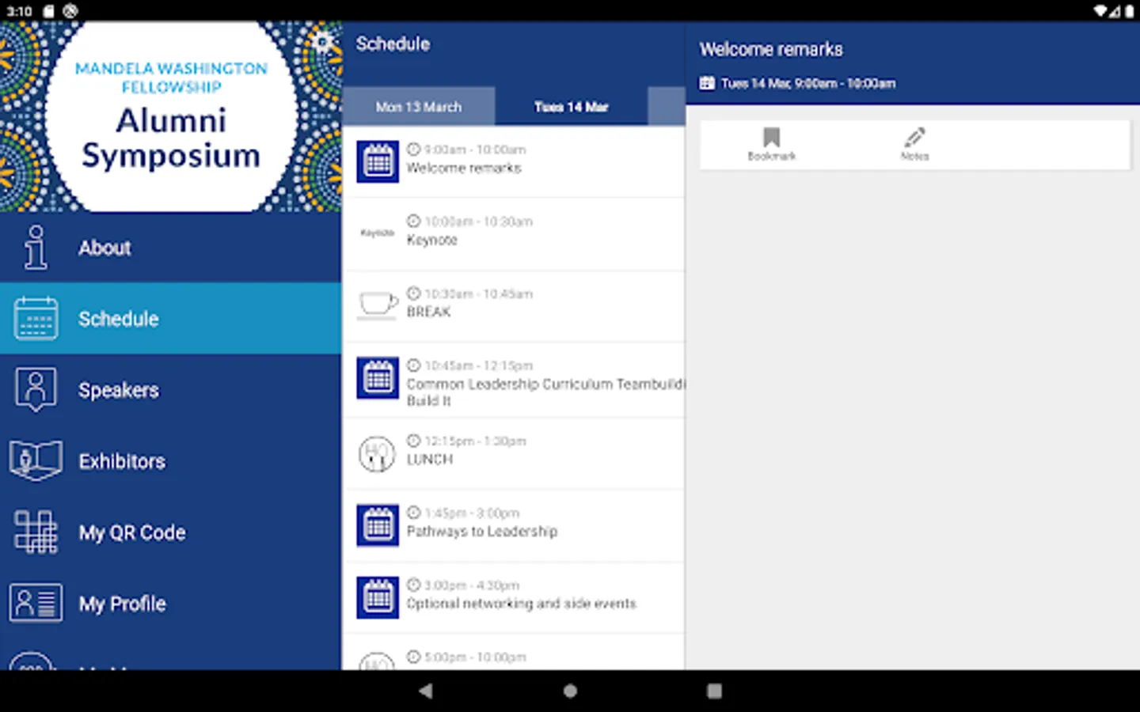This screenshot has height=712, width=1140.
Task: Tap the Keynote thumbnail icon
Action: (378, 233)
